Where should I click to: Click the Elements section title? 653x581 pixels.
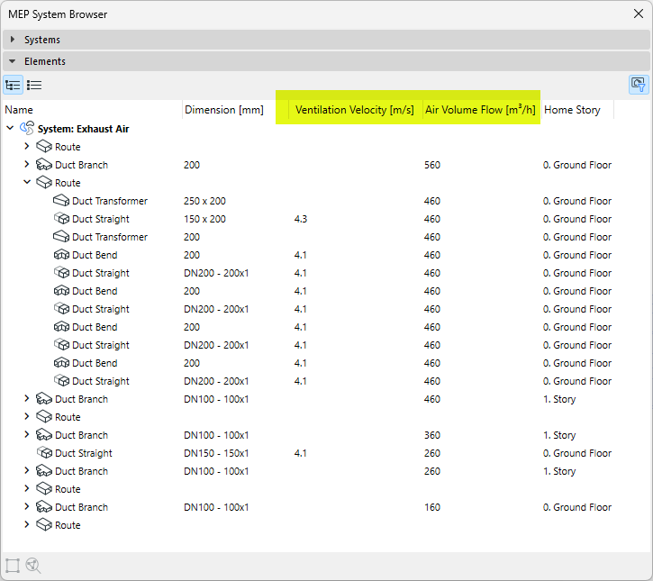(x=44, y=61)
